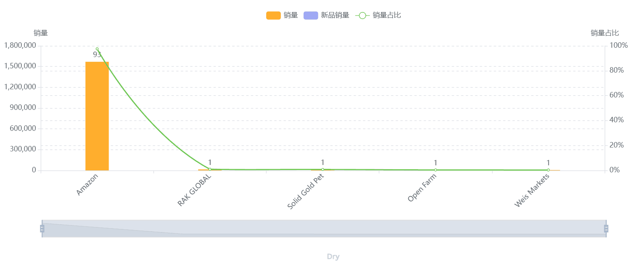Click the Open Farm point on the green line
The width and height of the screenshot is (629, 262).
click(436, 170)
